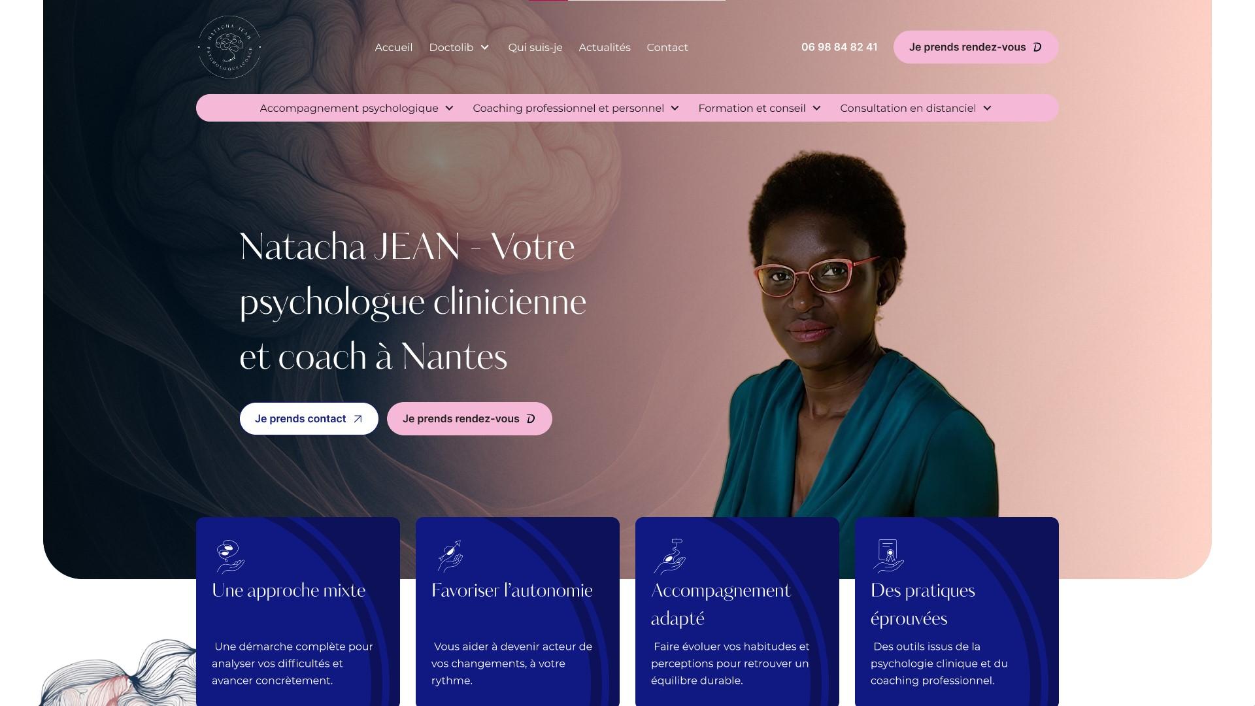
Task: Click the Accompagnement adapté card icon
Action: click(x=669, y=556)
